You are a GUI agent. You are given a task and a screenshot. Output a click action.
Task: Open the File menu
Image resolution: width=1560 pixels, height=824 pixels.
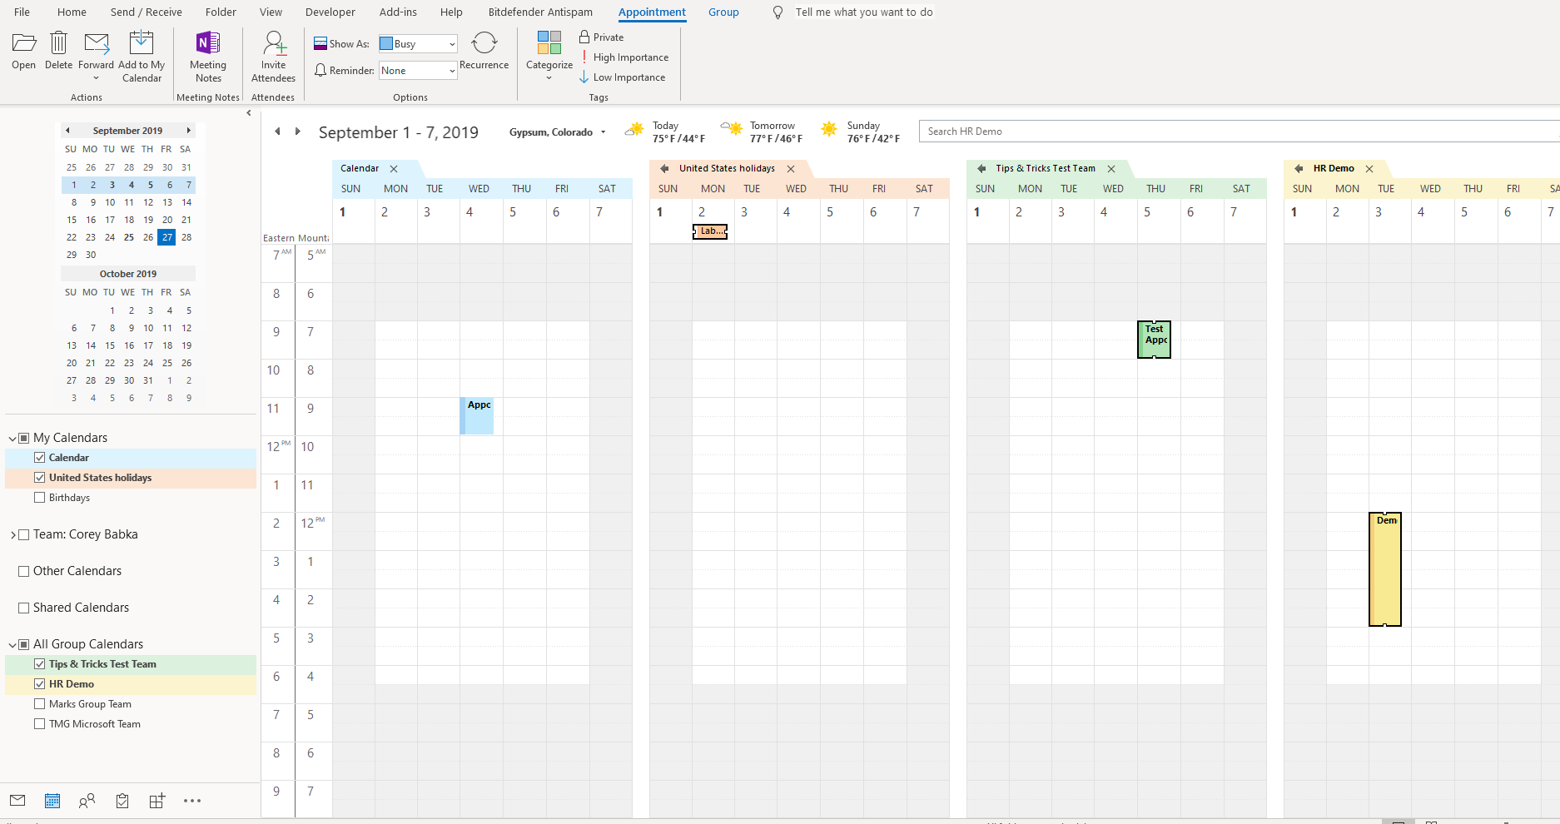point(22,12)
